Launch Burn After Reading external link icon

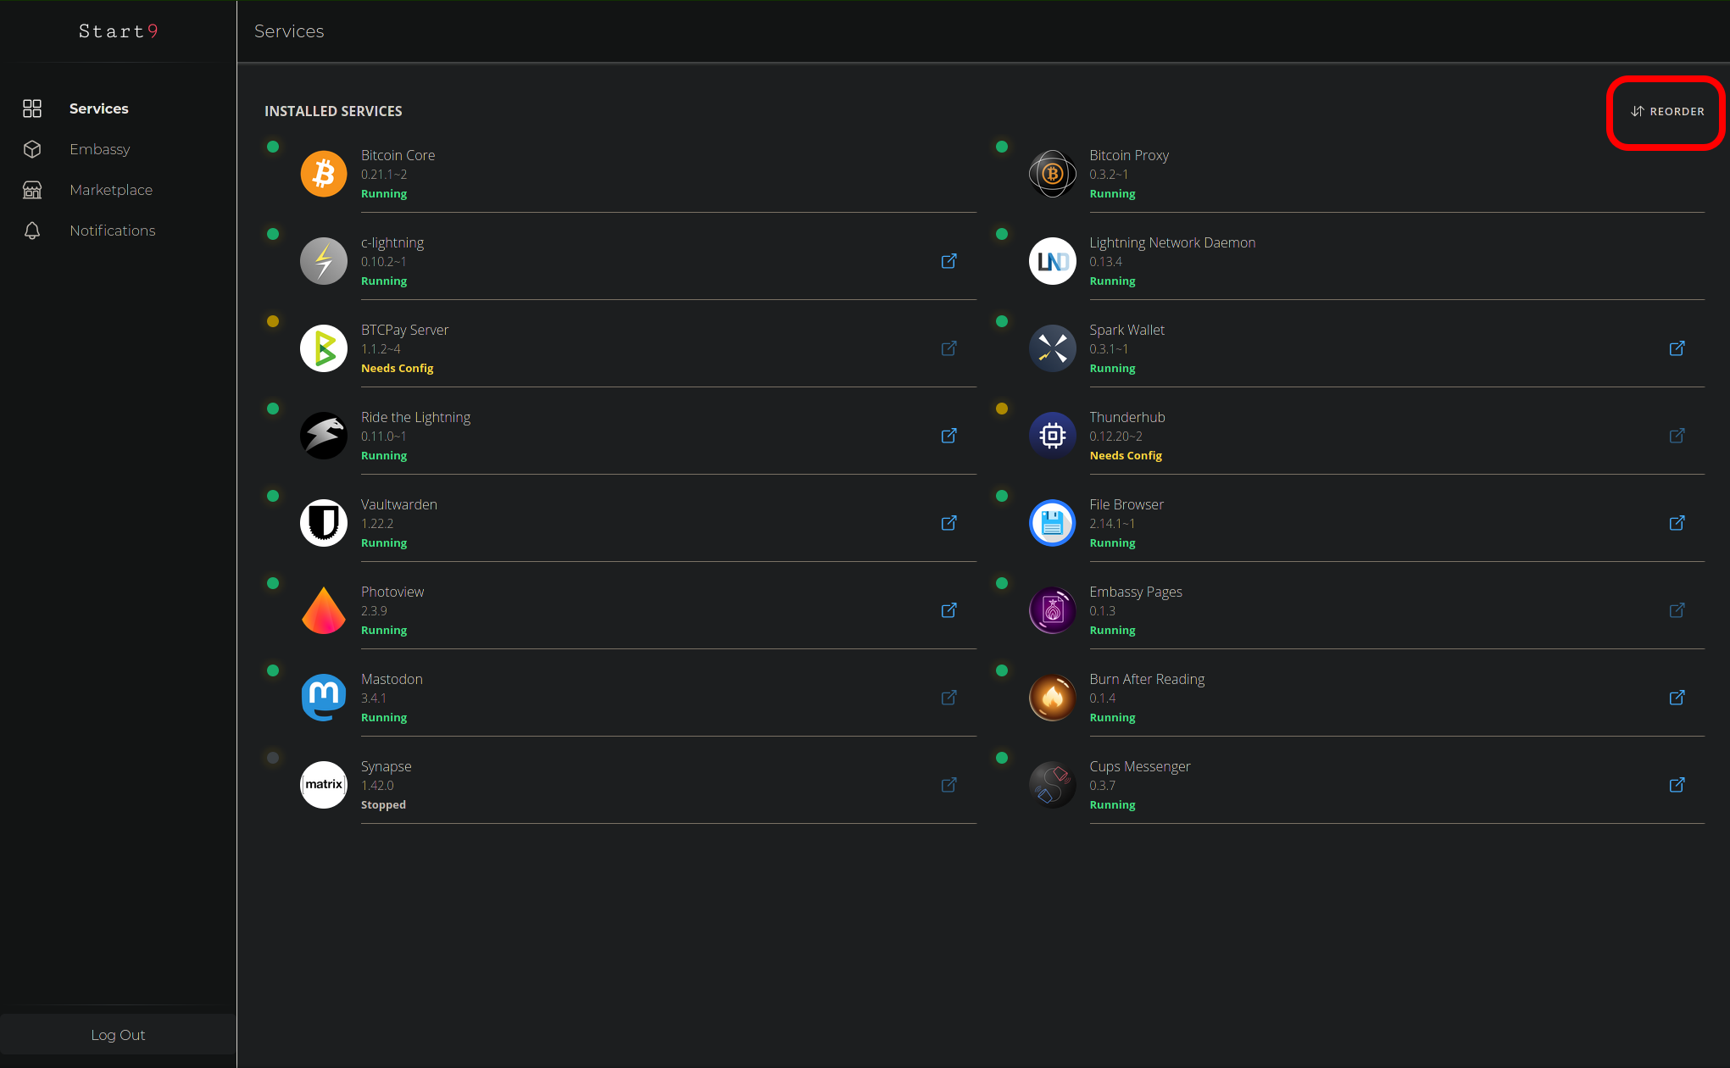click(x=1677, y=698)
